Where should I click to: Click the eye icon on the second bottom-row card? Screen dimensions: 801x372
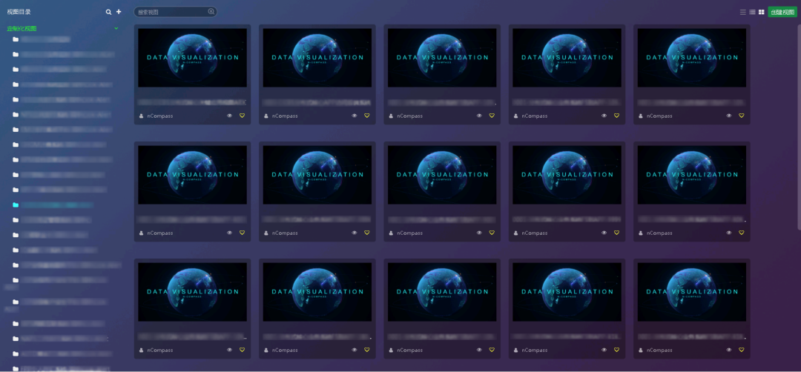(x=355, y=350)
